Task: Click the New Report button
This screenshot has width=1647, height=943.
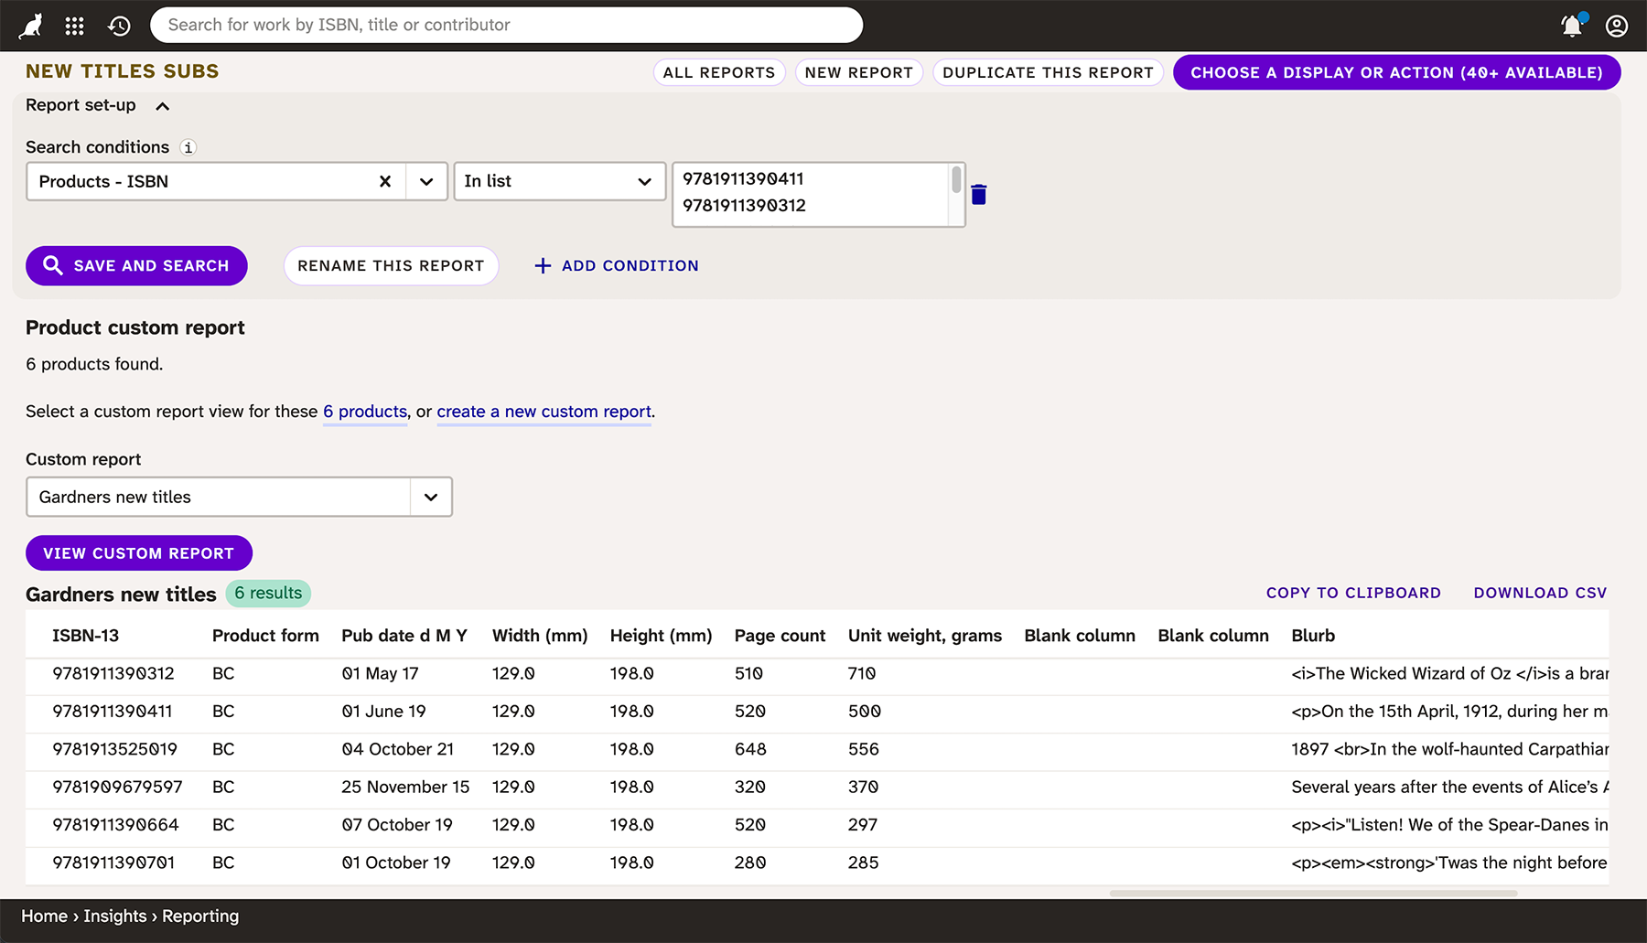Action: (x=859, y=72)
